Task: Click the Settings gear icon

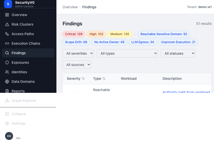Action: coord(7,123)
